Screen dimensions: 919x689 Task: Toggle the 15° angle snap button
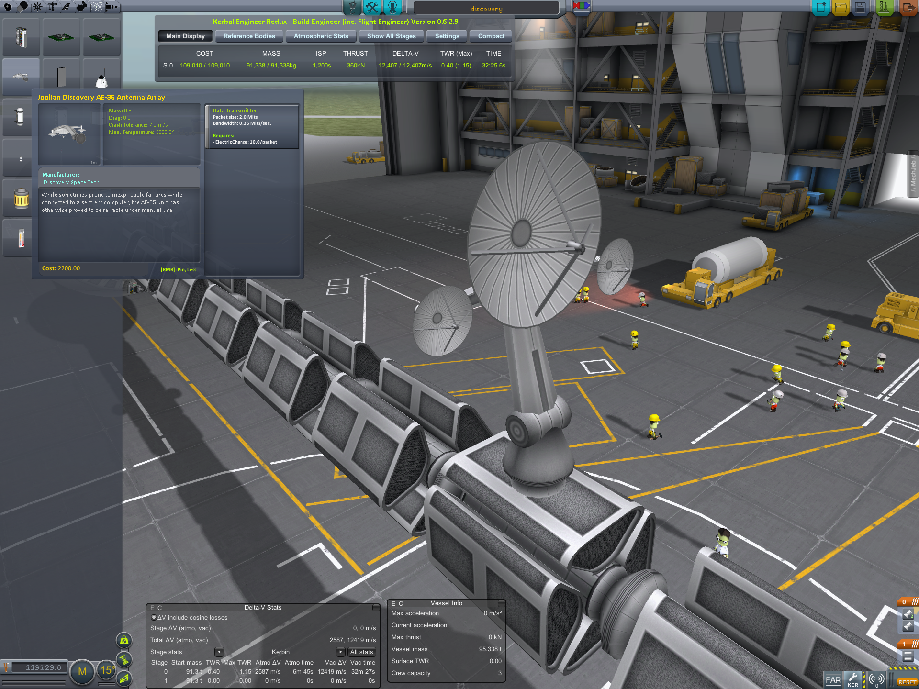point(106,670)
